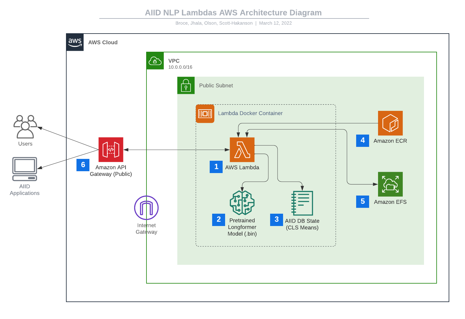This screenshot has height=319, width=465.
Task: Select the Amazon EFS icon
Action: 390,184
